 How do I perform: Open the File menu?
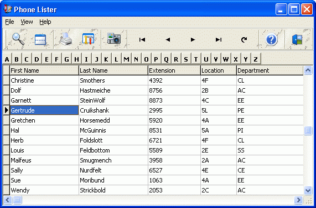point(9,22)
